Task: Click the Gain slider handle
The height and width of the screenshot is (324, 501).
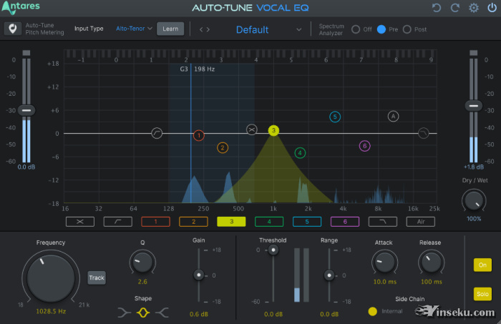Action: tap(199, 275)
